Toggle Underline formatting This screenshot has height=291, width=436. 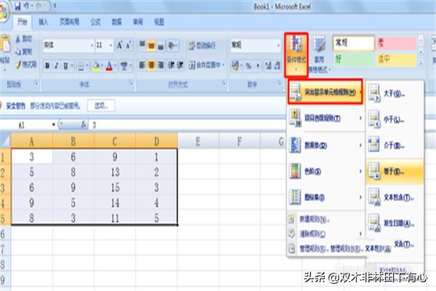click(x=66, y=65)
